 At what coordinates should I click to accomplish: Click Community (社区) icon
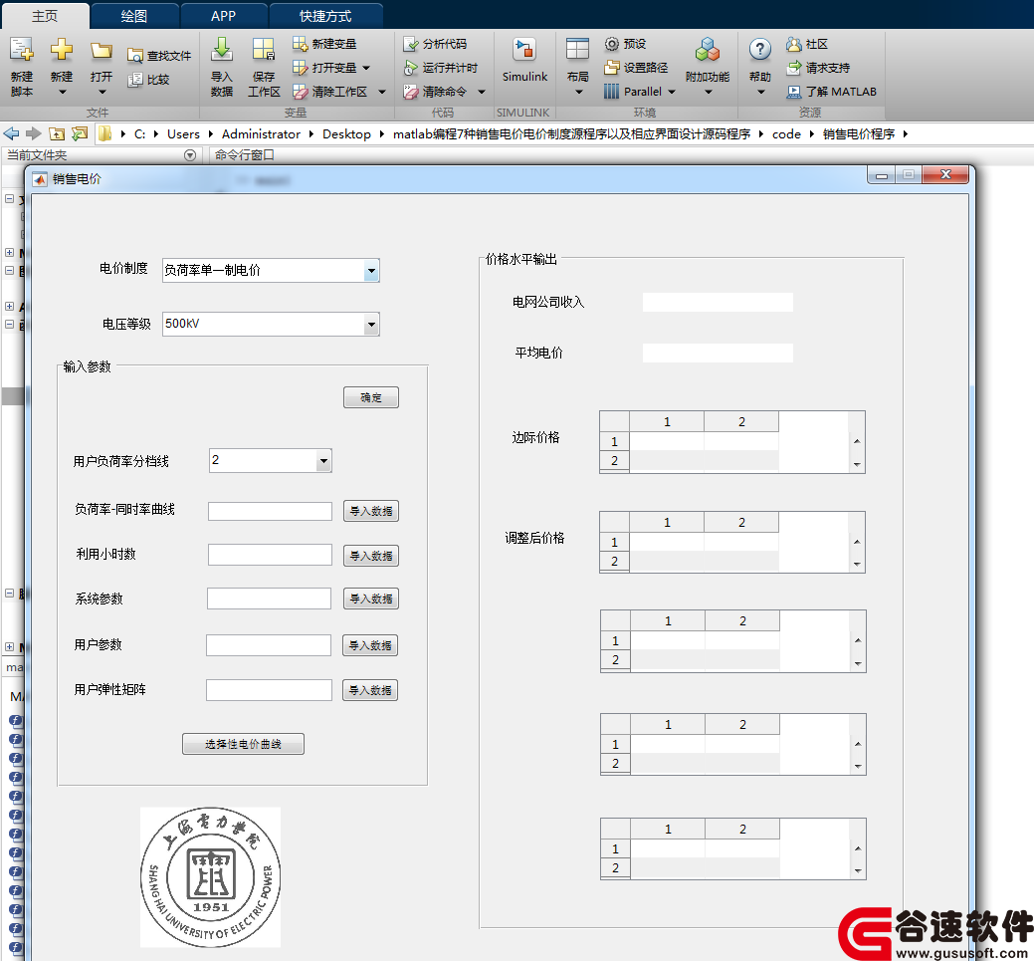pos(793,44)
